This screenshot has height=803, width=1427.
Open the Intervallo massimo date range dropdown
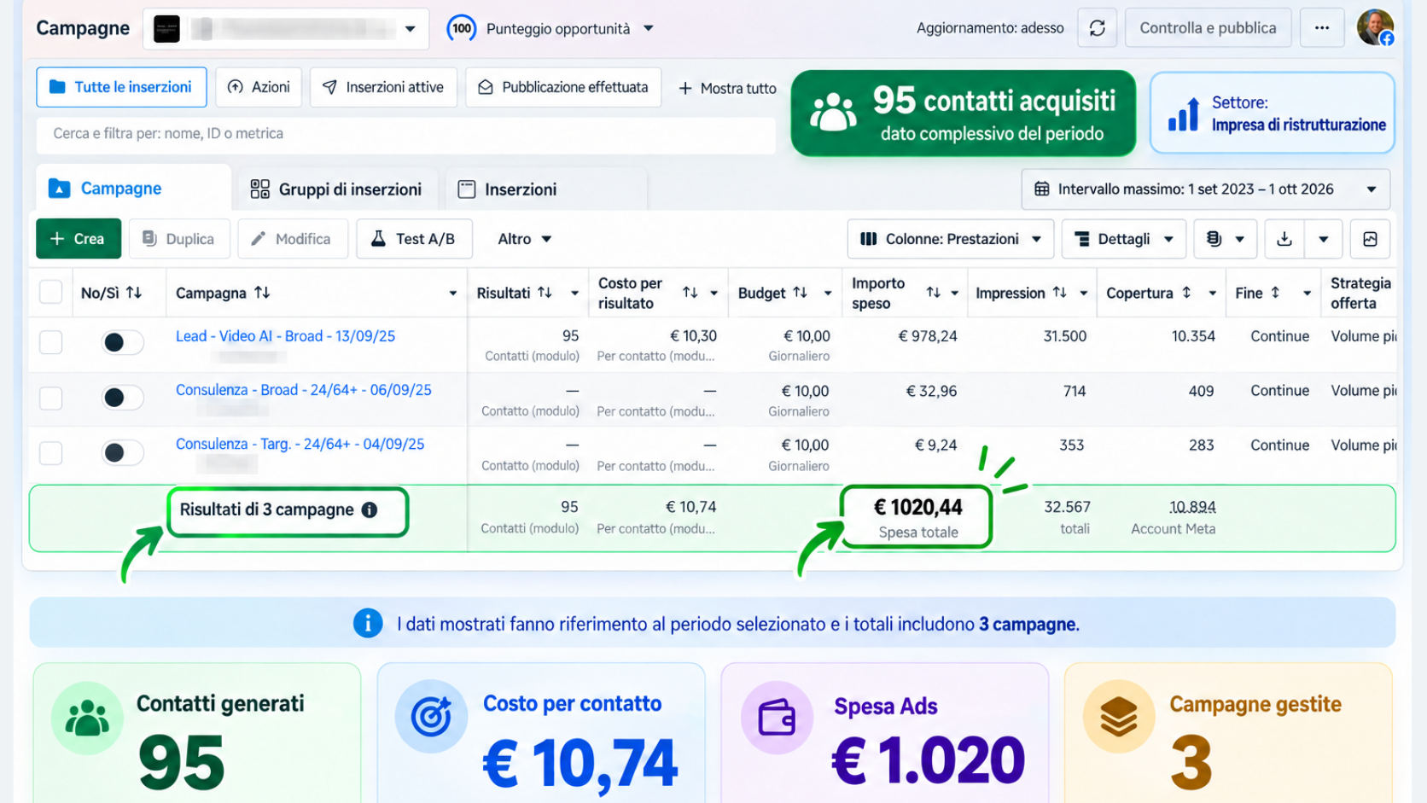1205,189
